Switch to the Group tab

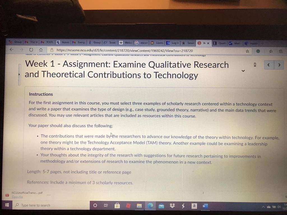click(16, 42)
